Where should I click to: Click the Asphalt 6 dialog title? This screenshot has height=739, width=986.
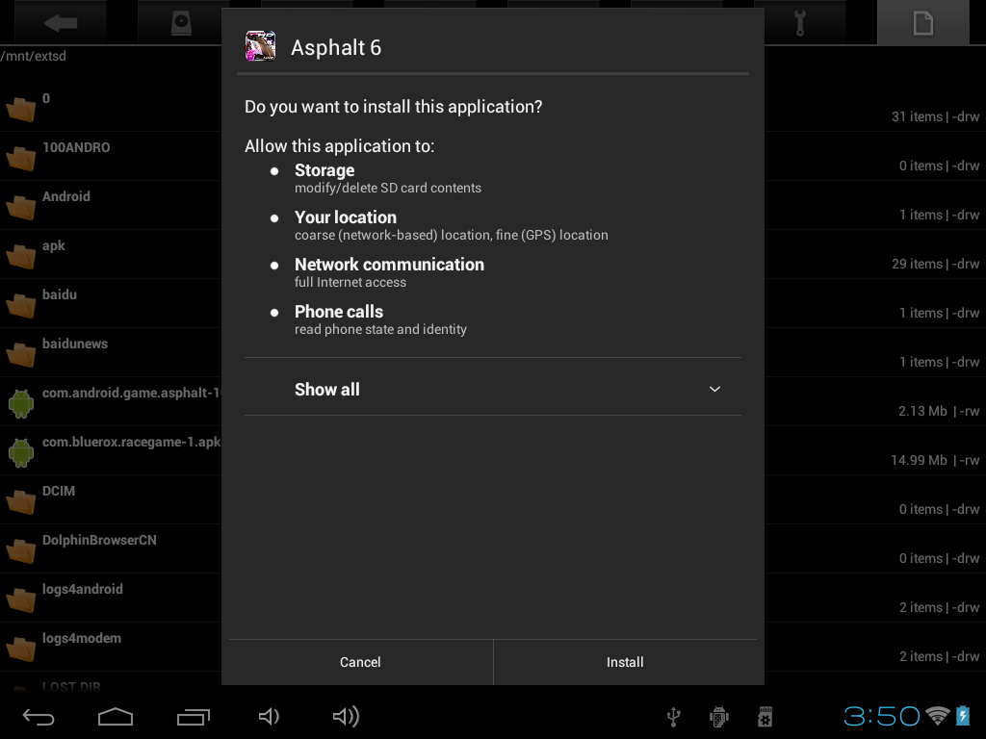coord(336,47)
